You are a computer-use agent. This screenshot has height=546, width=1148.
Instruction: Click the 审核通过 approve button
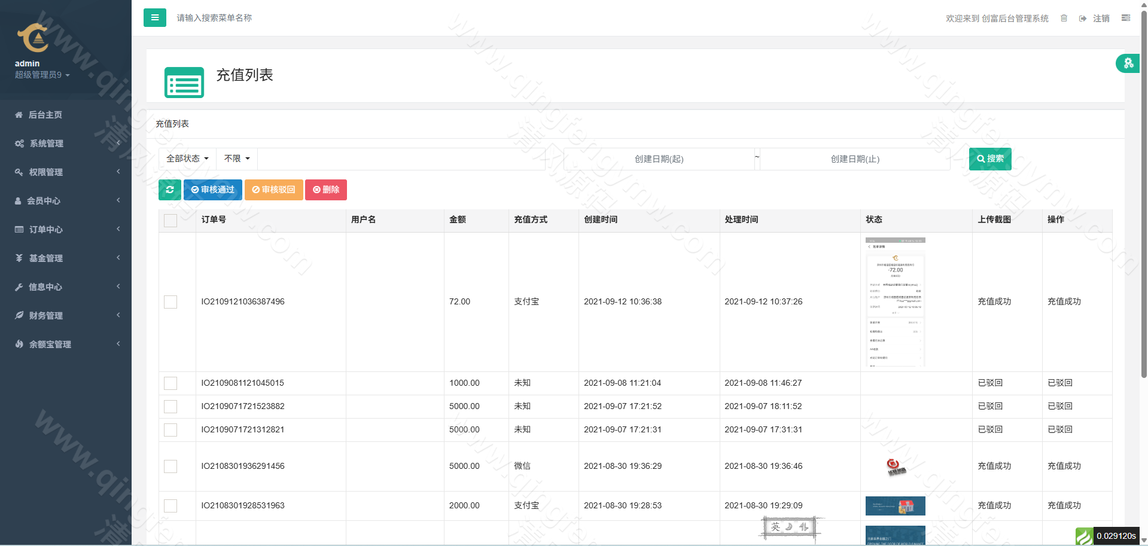point(212,190)
